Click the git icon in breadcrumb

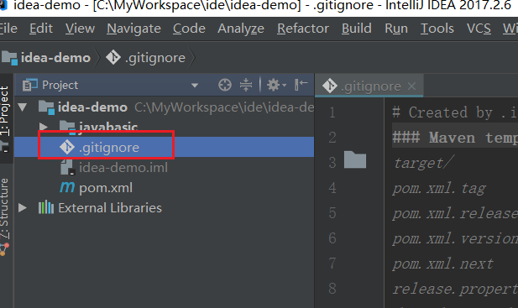click(113, 57)
